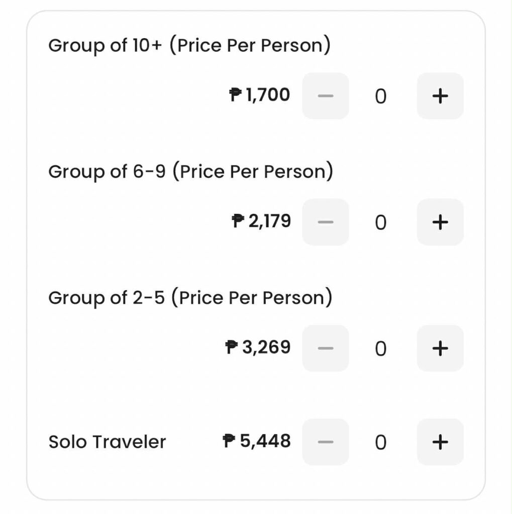Viewport: 512px width, 514px height.
Task: Click the ₱1,700 price
Action: point(260,94)
